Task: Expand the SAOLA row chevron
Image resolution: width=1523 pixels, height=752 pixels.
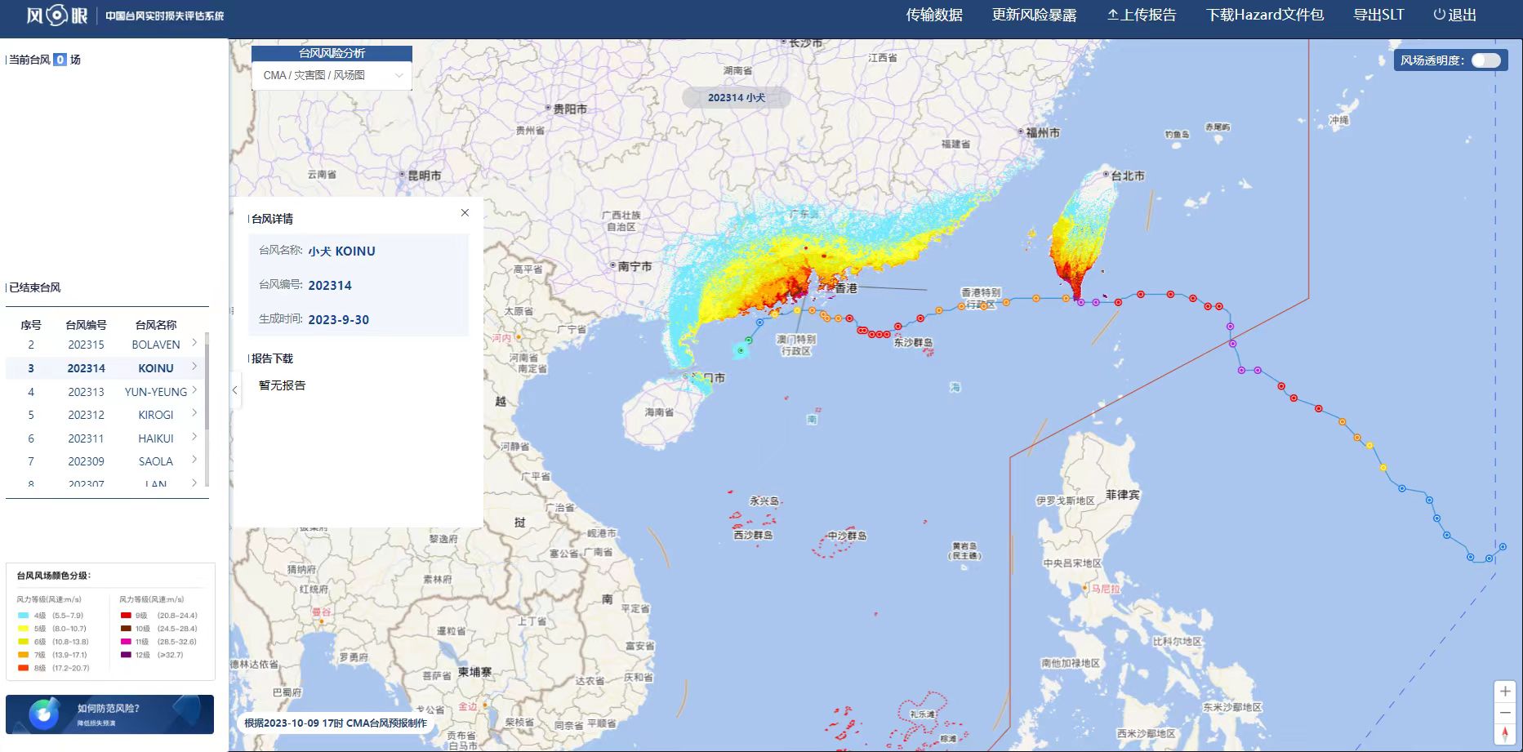Action: pyautogui.click(x=194, y=460)
